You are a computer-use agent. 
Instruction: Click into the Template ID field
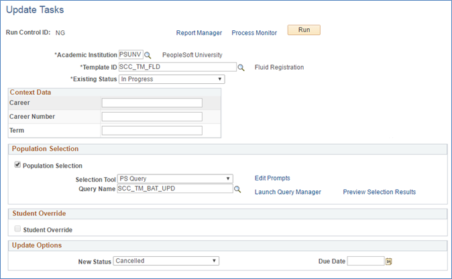tap(178, 67)
